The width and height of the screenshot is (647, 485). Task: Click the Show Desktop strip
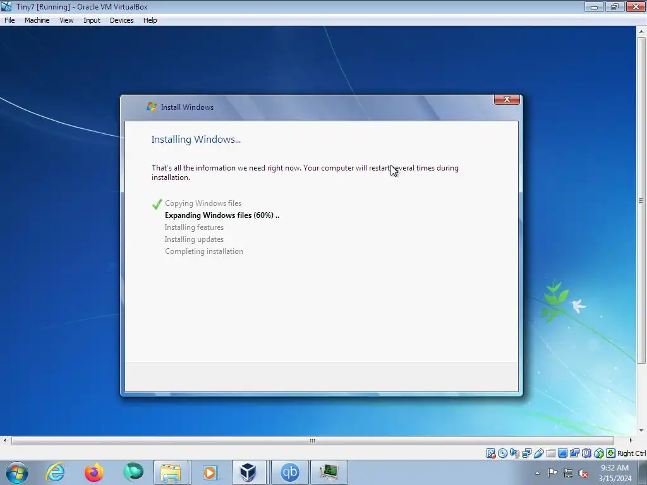tap(643, 472)
